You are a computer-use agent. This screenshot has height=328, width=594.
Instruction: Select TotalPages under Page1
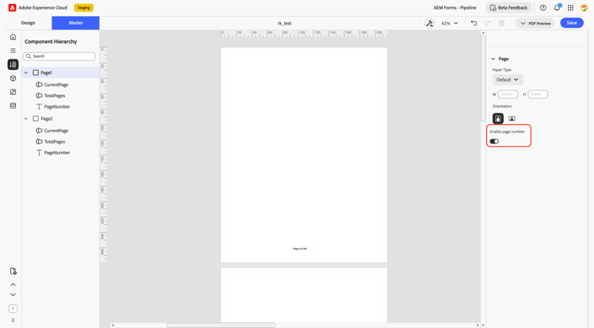pyautogui.click(x=55, y=96)
